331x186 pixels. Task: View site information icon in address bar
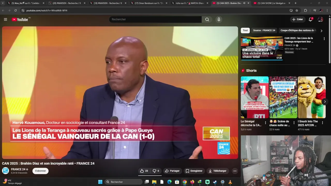click(x=23, y=10)
